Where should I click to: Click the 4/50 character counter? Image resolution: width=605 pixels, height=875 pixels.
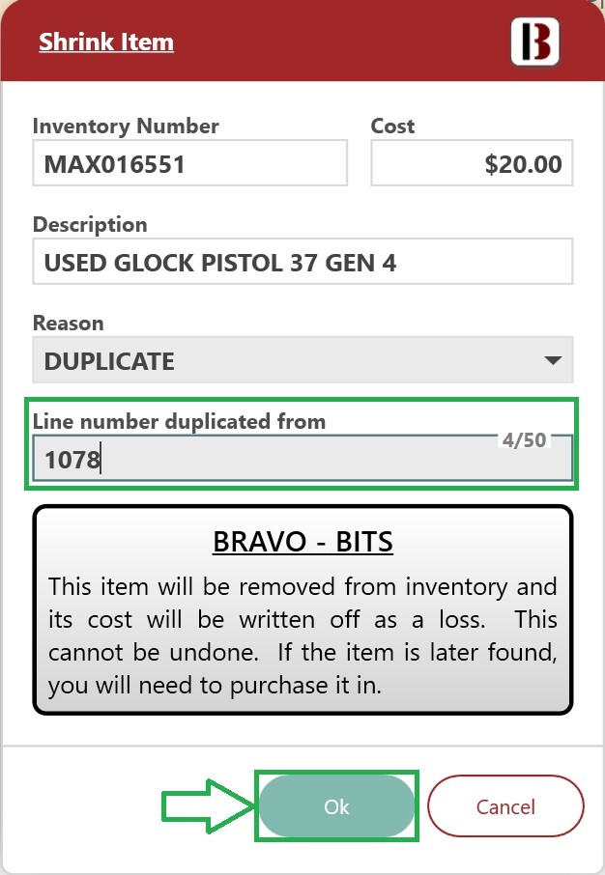click(524, 439)
